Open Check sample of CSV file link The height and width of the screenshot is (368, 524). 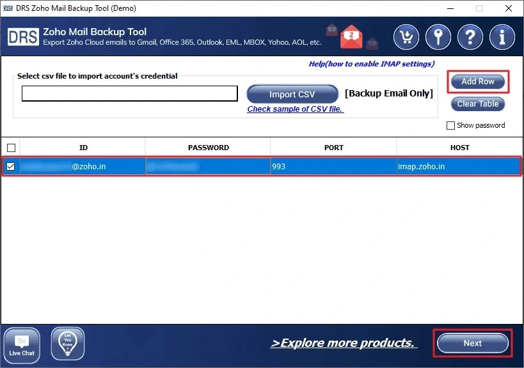(x=295, y=109)
